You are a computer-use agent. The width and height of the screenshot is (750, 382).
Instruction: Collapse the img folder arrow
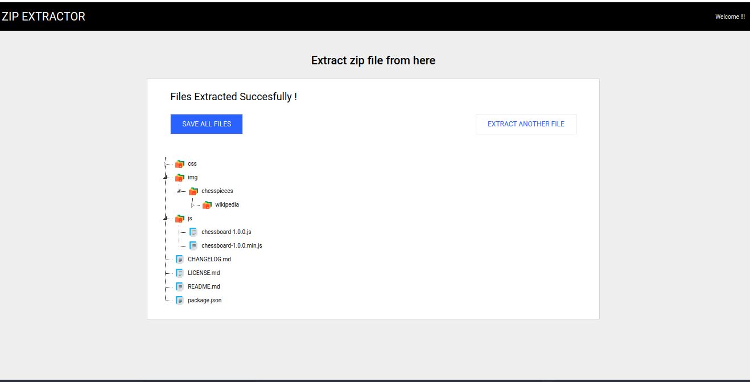[x=165, y=177]
